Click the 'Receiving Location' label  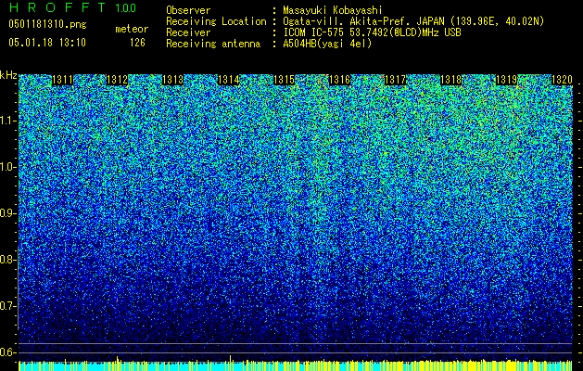tap(216, 21)
